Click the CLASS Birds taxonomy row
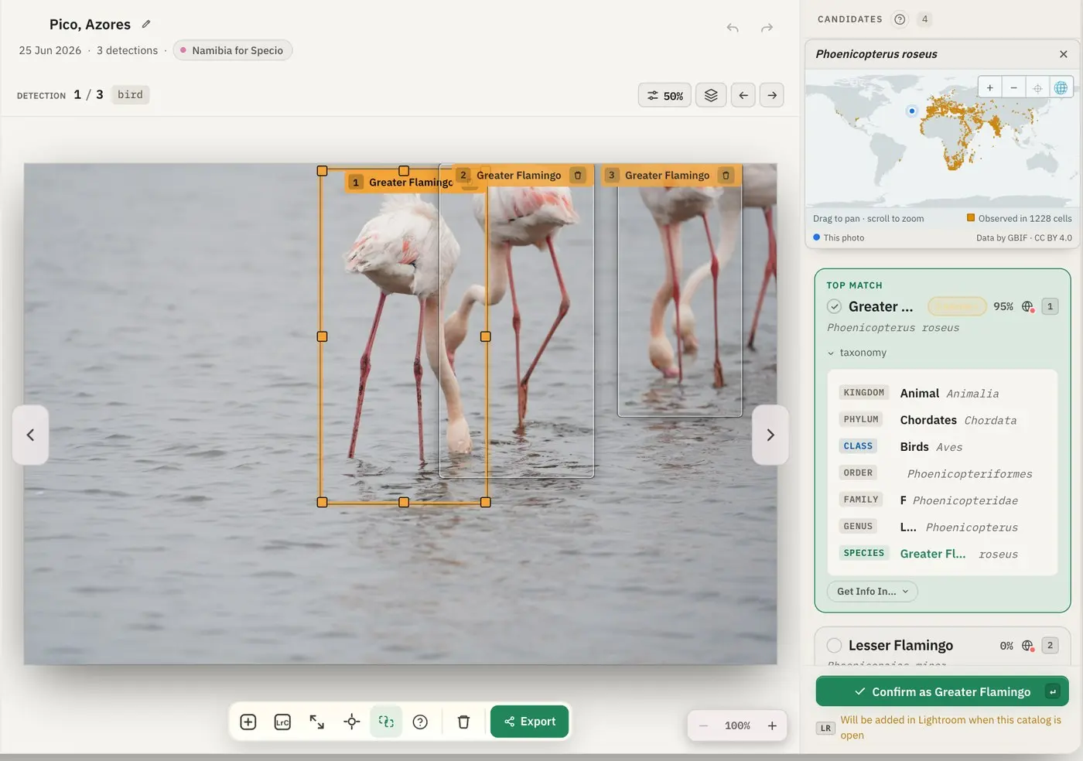Viewport: 1083px width, 761px height. [x=942, y=446]
